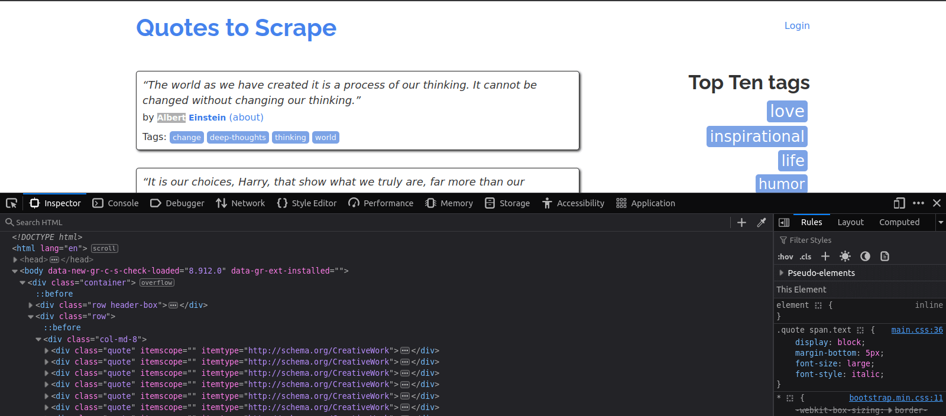Screen dimensions: 946x416
Task: Switch to the Console tab
Action: 116,203
